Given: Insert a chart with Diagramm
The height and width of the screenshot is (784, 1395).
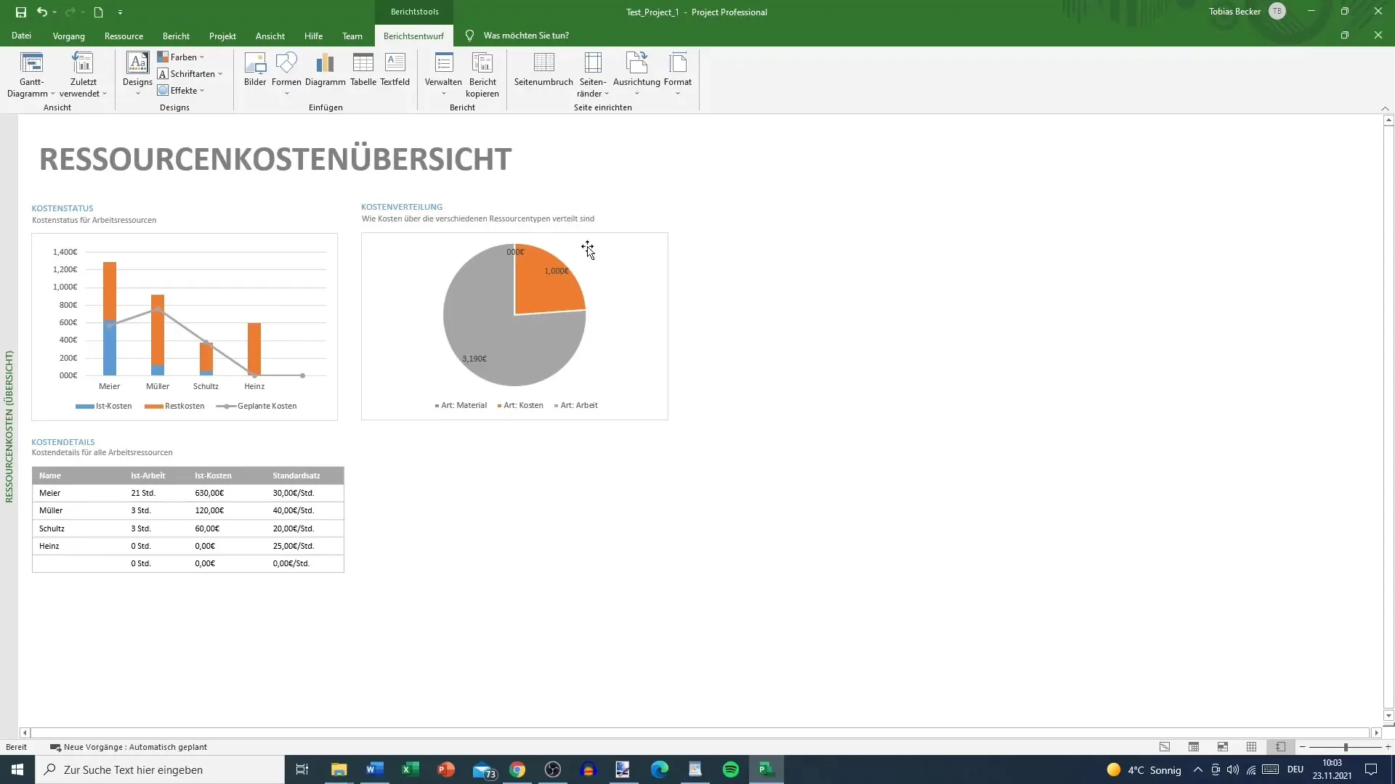Looking at the screenshot, I should pyautogui.click(x=325, y=69).
